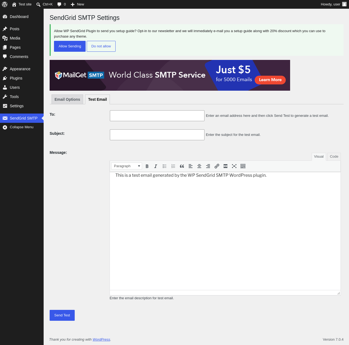Image resolution: width=349 pixels, height=345 pixels.
Task: Focus the Subject input field
Action: tap(157, 135)
